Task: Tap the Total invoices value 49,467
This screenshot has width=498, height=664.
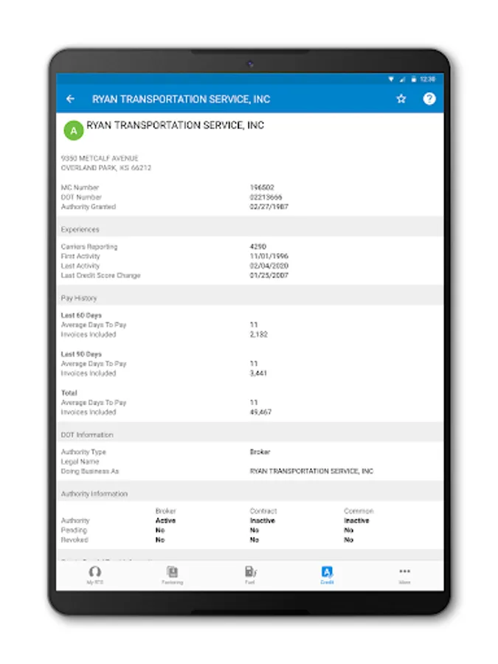Action: [x=260, y=412]
